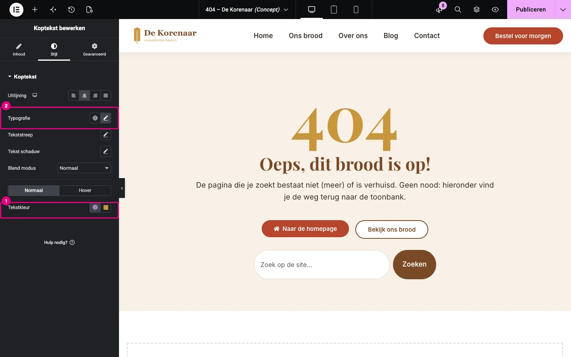The width and height of the screenshot is (571, 357).
Task: Click the Hulp nodig? link
Action: [59, 242]
